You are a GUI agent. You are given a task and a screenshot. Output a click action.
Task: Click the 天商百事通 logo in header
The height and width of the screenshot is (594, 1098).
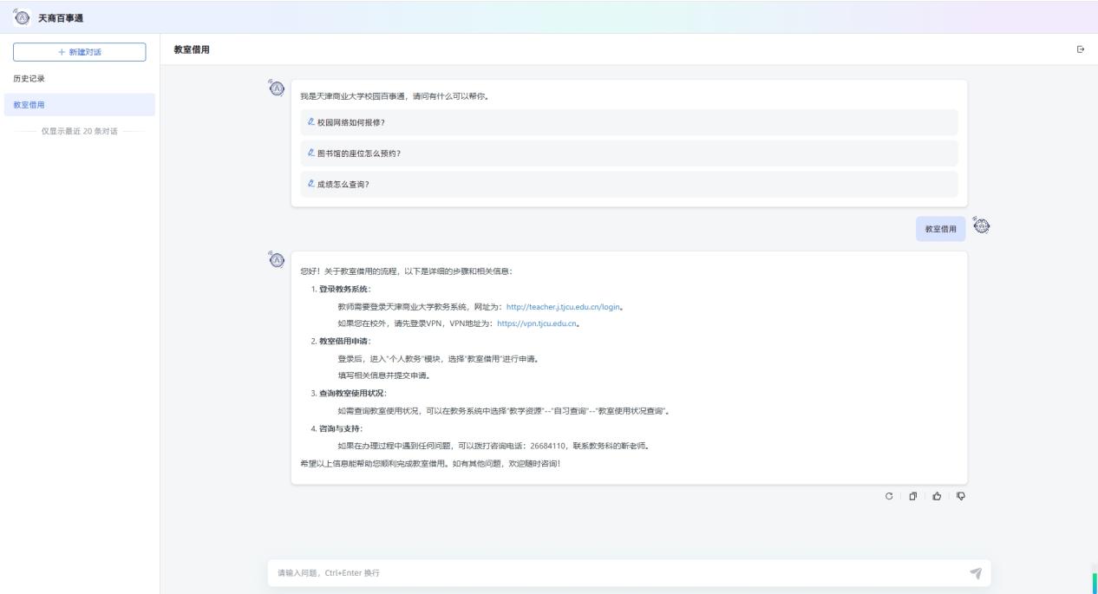pyautogui.click(x=19, y=16)
